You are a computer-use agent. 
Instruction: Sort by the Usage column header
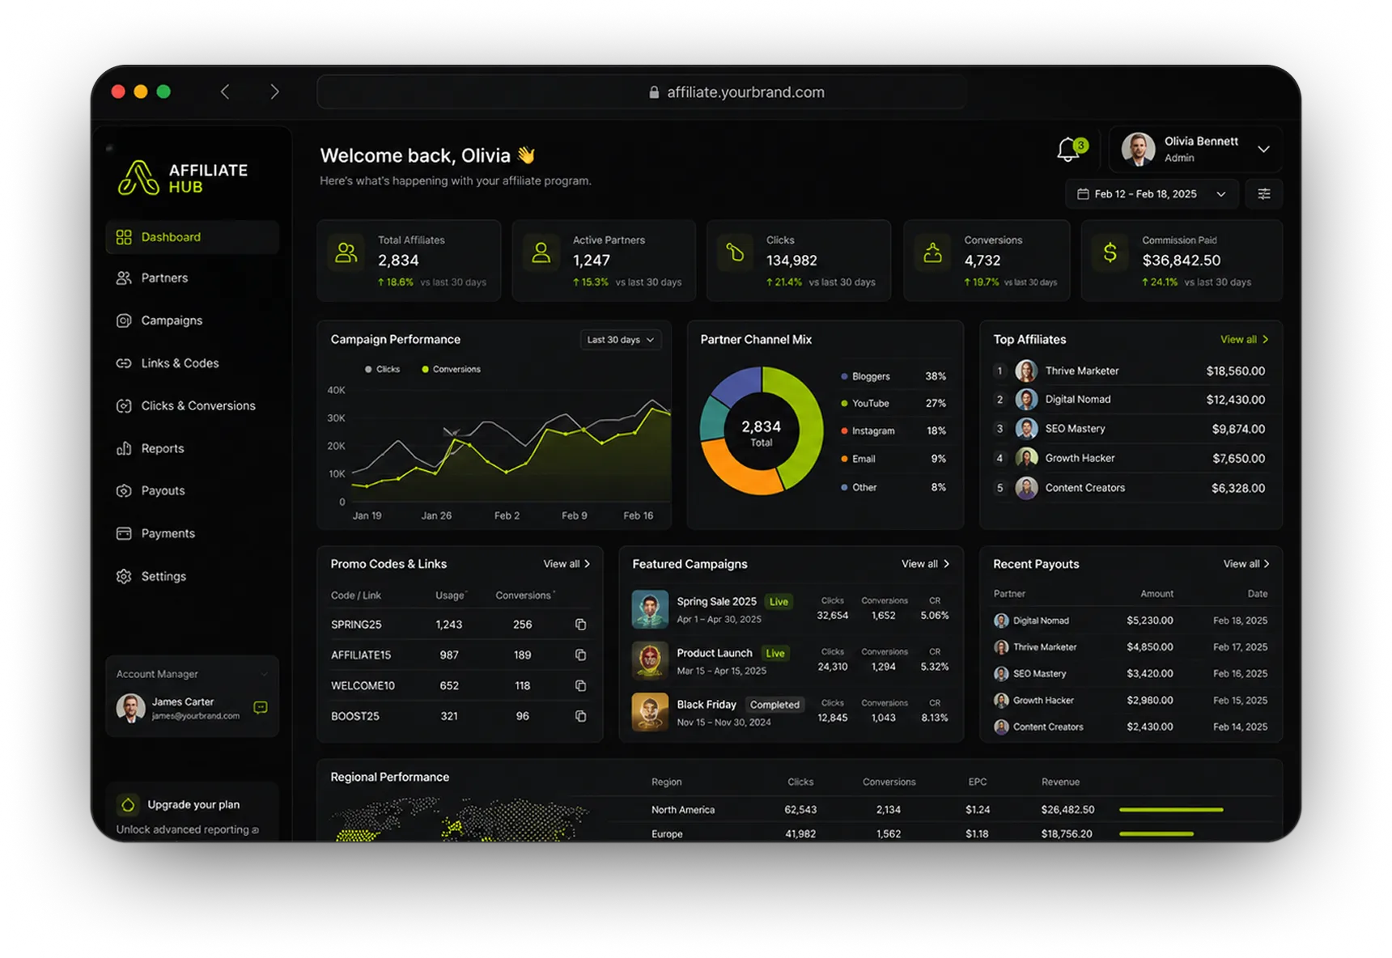click(x=451, y=596)
